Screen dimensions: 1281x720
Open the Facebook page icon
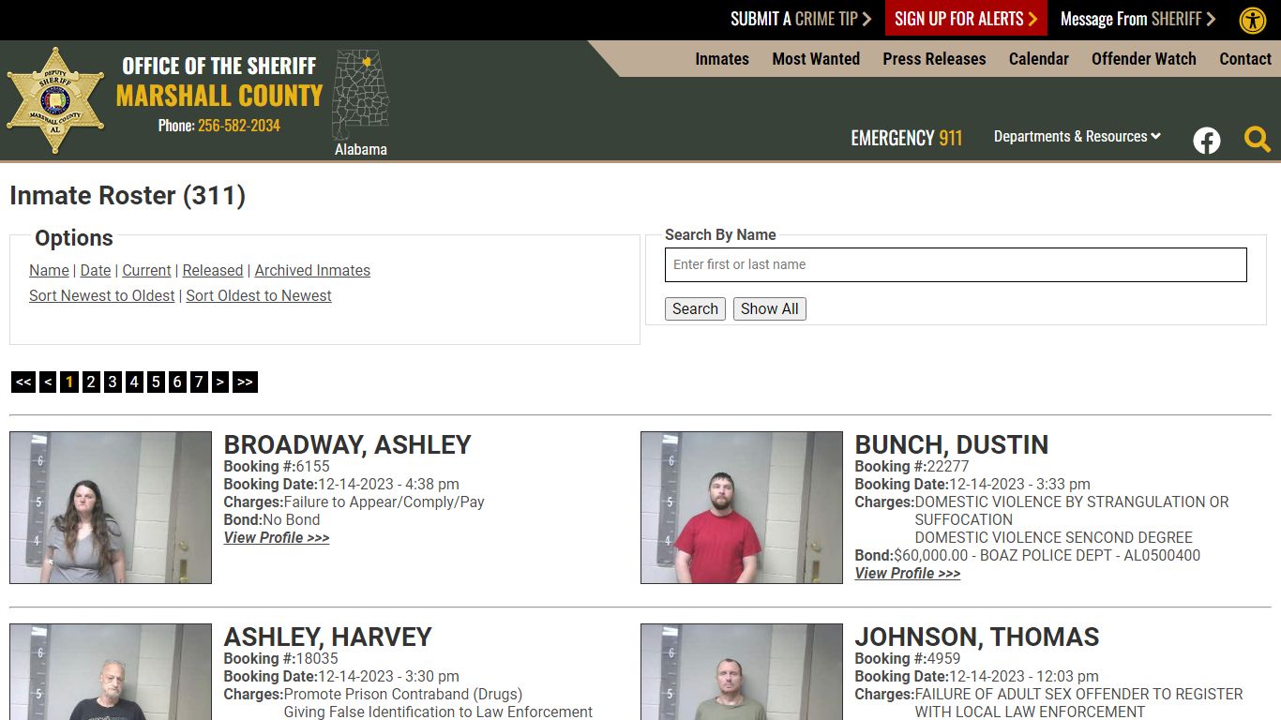pos(1207,141)
